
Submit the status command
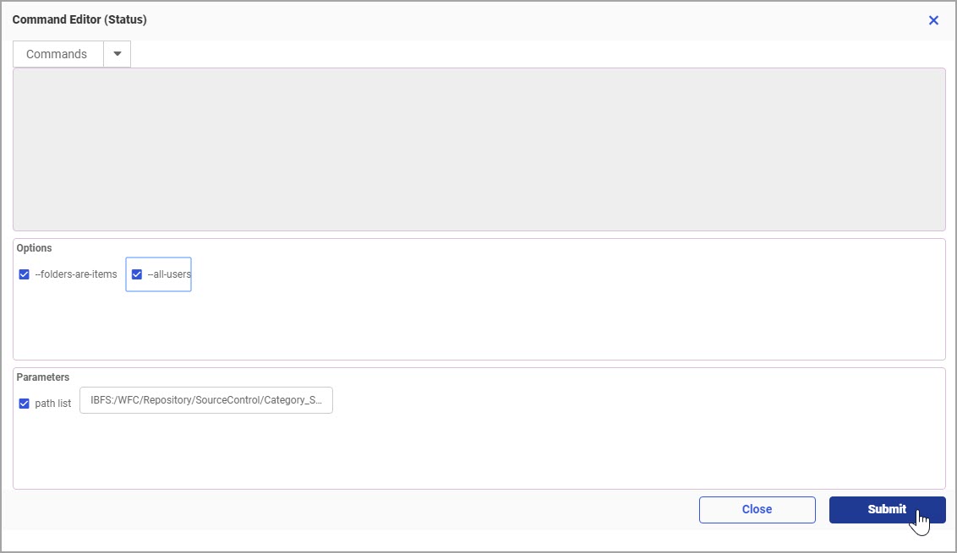click(887, 509)
